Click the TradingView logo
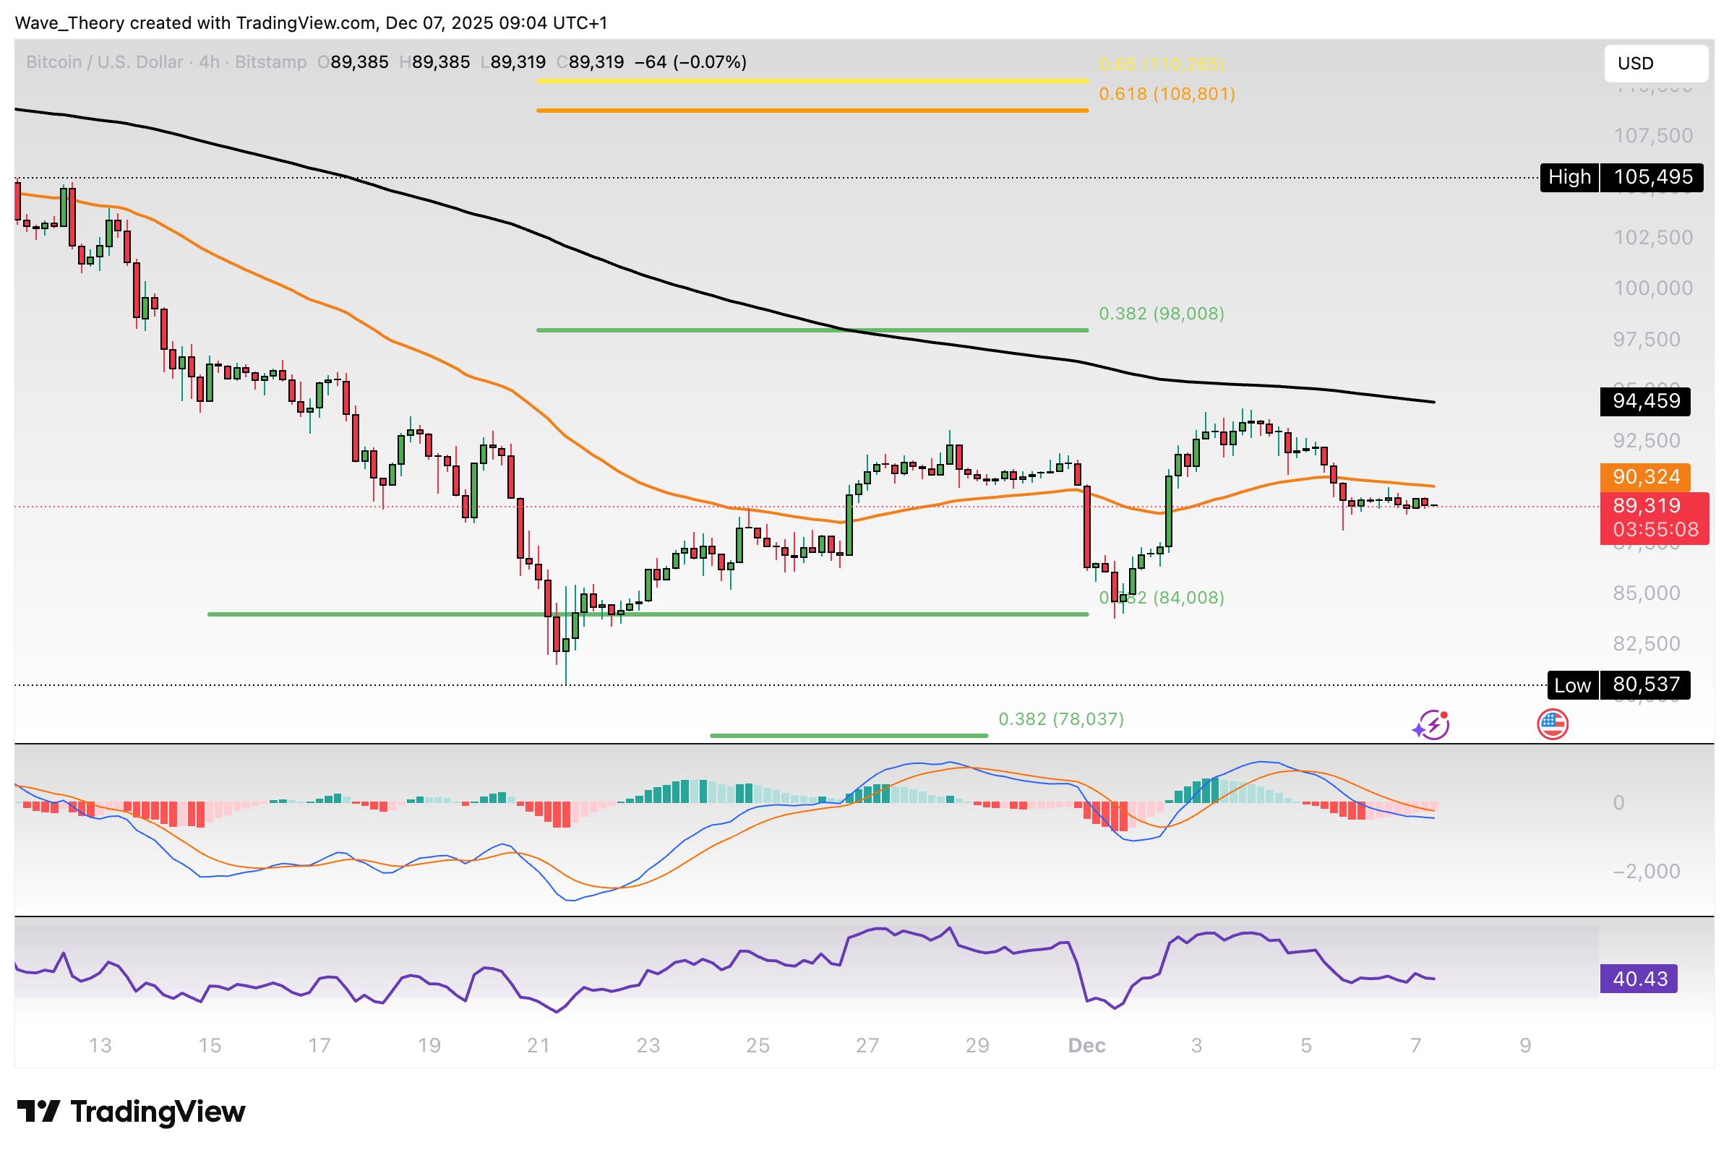This screenshot has height=1155, width=1729. (x=132, y=1112)
